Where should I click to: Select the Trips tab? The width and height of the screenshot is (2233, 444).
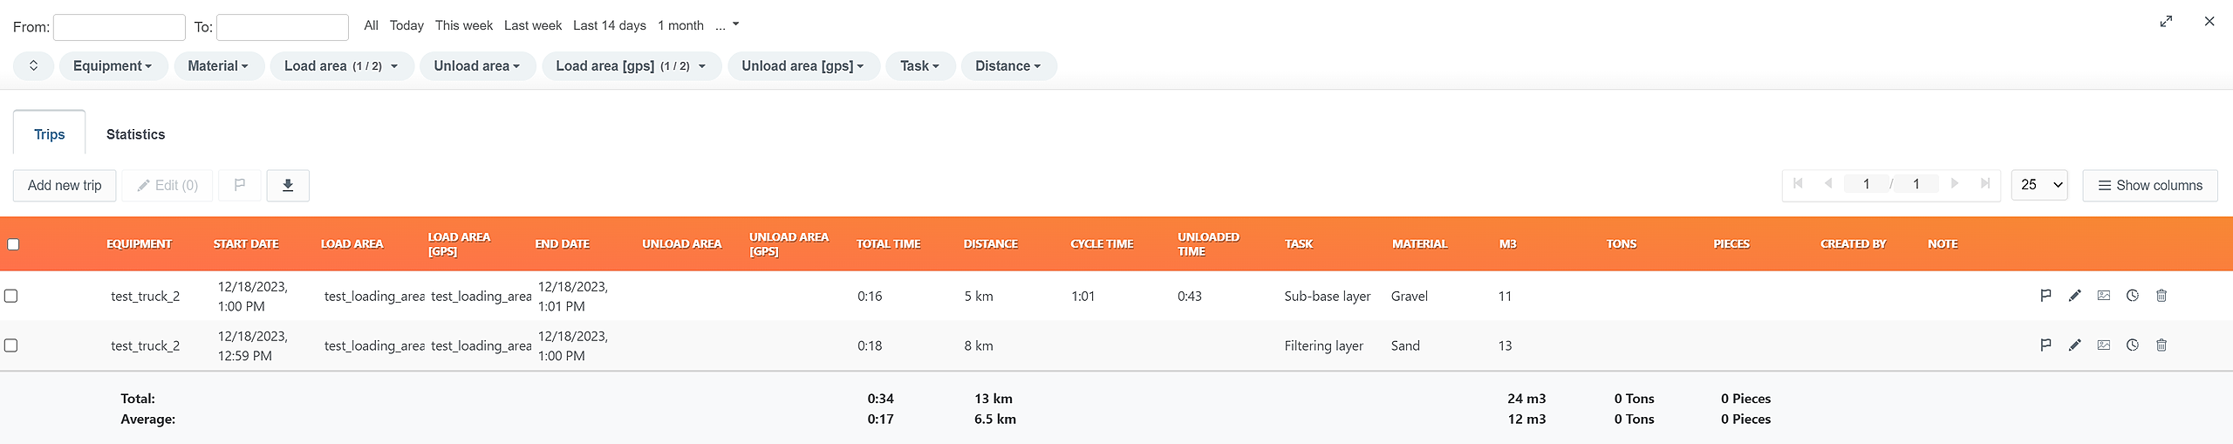[50, 134]
